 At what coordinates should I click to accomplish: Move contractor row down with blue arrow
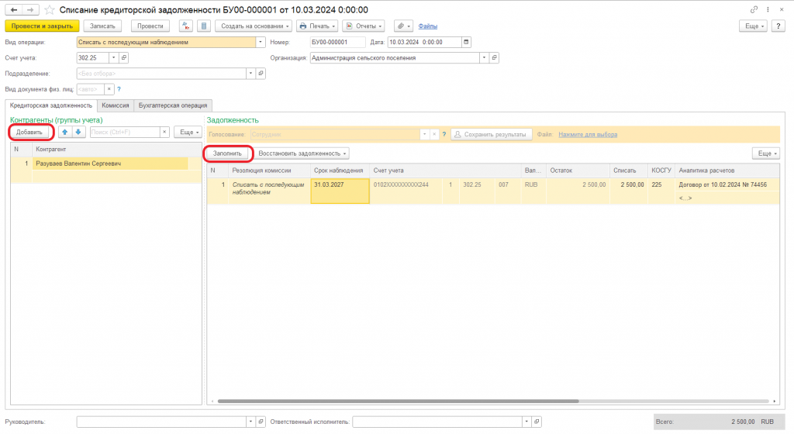click(x=78, y=132)
